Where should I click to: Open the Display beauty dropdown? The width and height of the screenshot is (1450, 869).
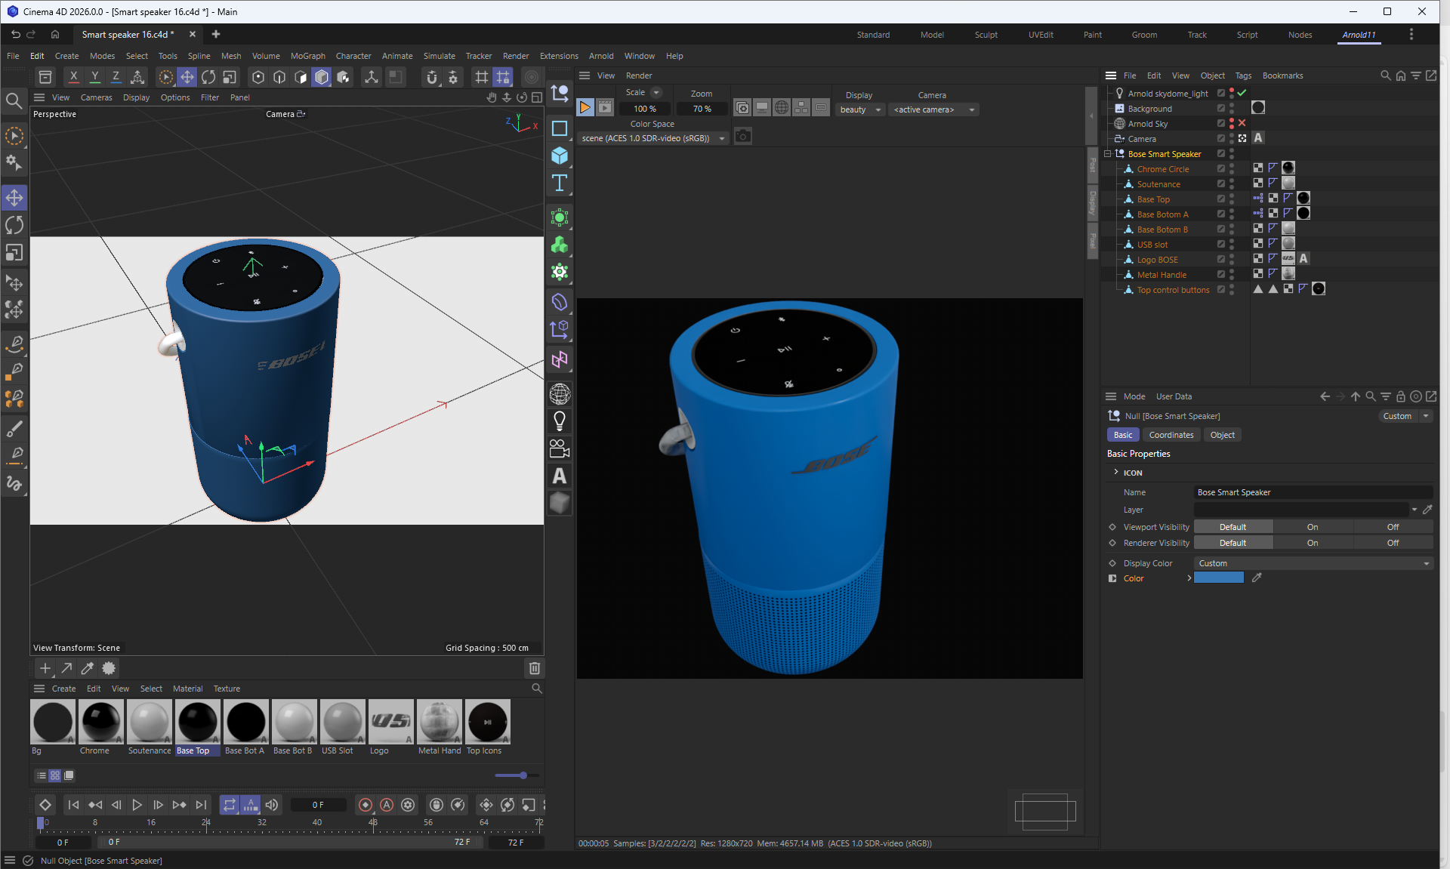[x=860, y=109]
